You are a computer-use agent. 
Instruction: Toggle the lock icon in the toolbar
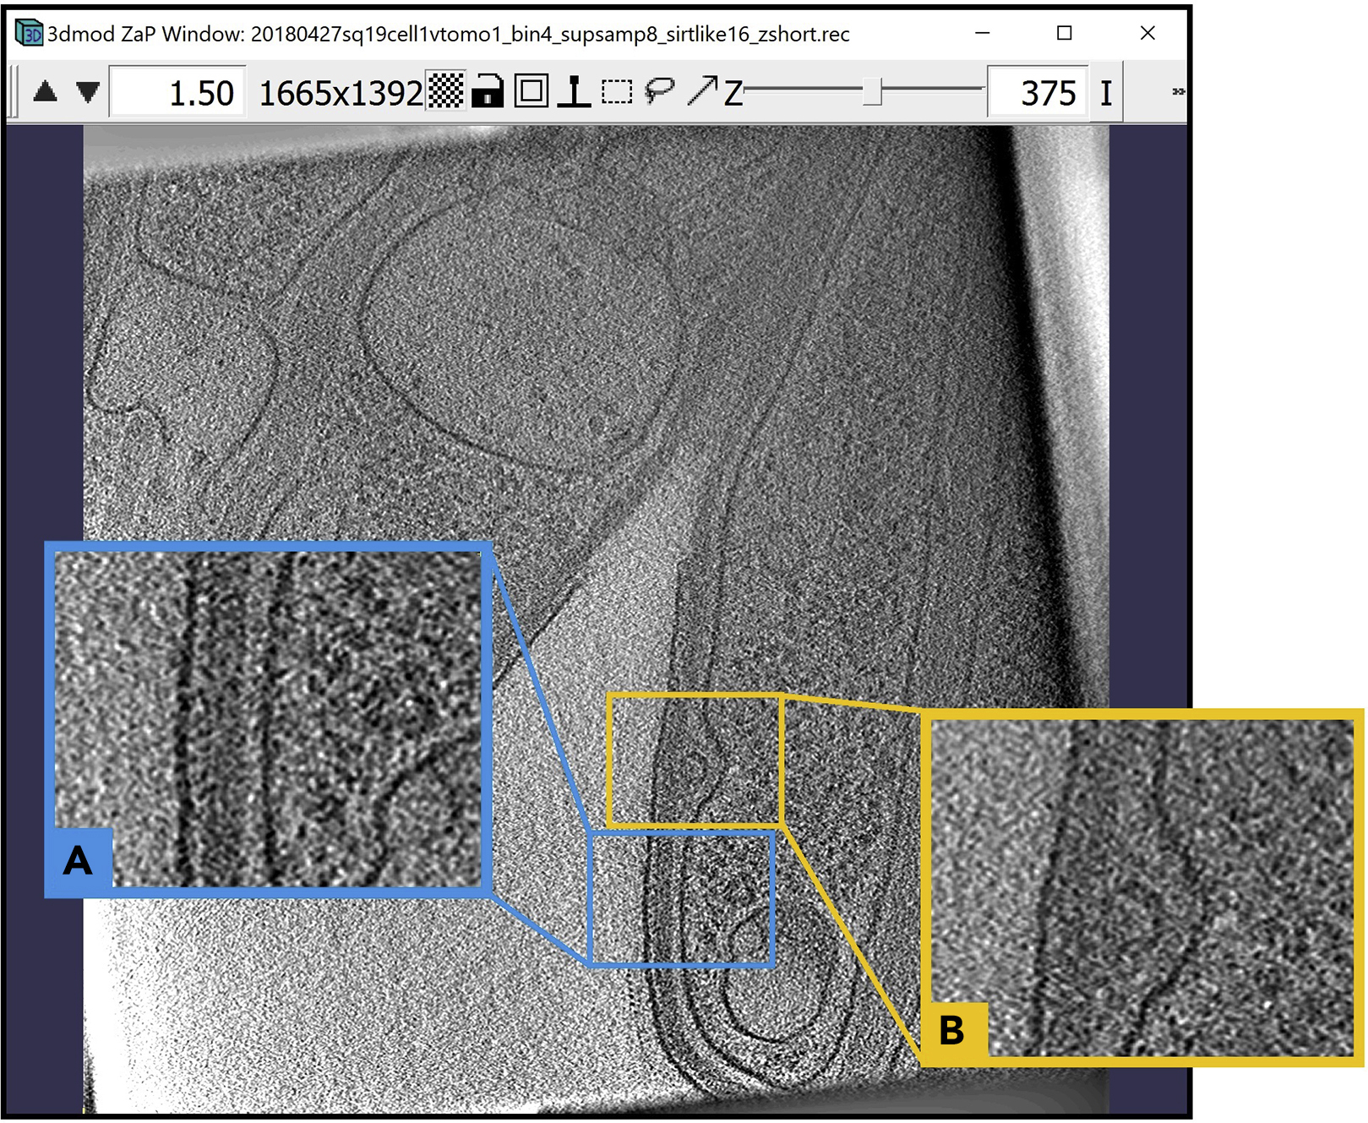pos(488,91)
